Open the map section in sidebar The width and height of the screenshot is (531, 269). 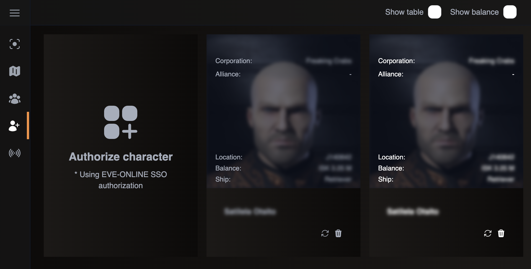(15, 71)
